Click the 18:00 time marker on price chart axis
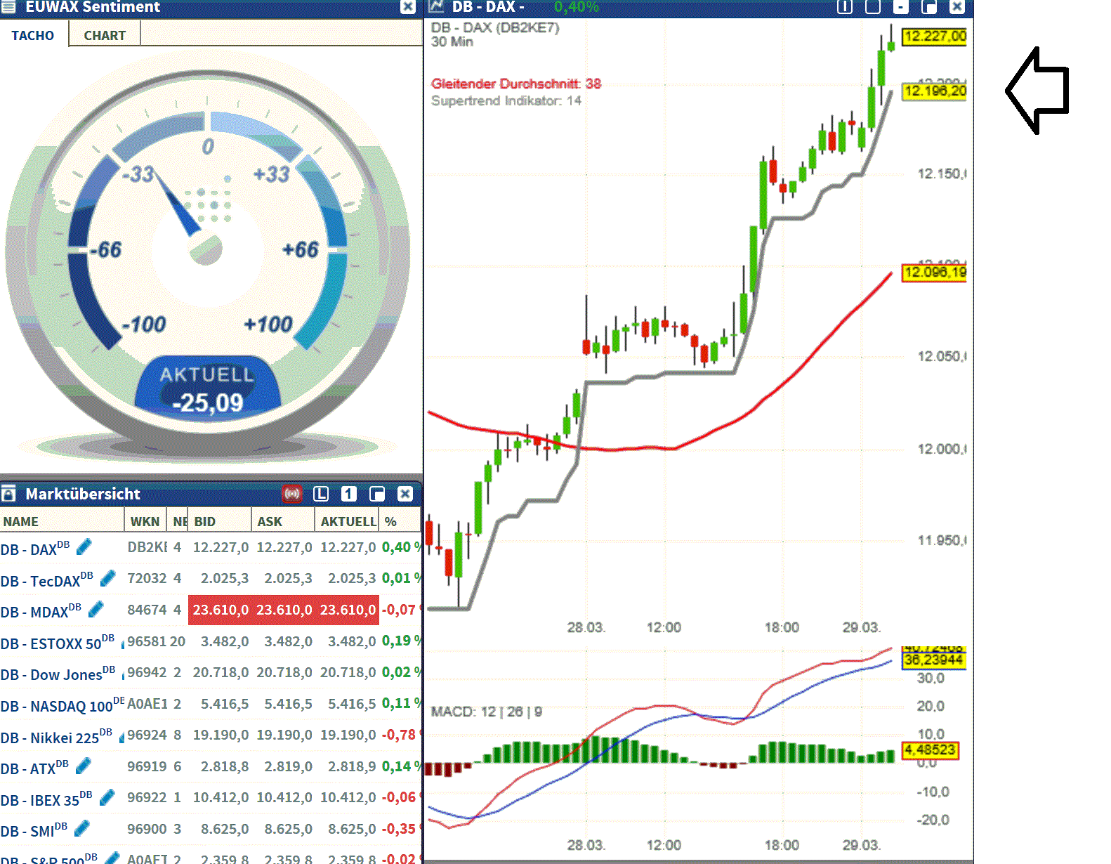This screenshot has width=1111, height=864. coord(782,627)
